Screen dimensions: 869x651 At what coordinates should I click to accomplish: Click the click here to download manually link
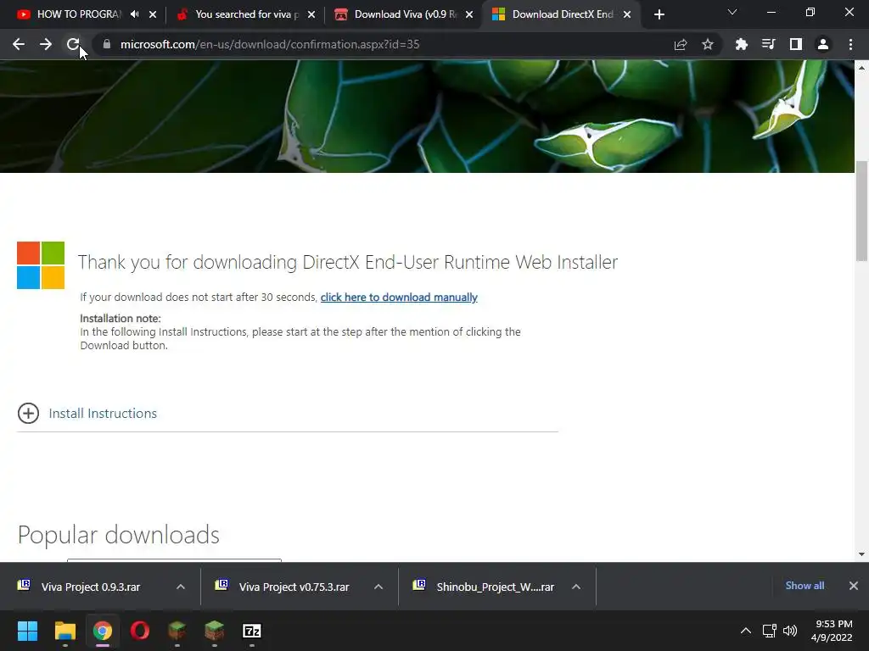click(x=399, y=298)
